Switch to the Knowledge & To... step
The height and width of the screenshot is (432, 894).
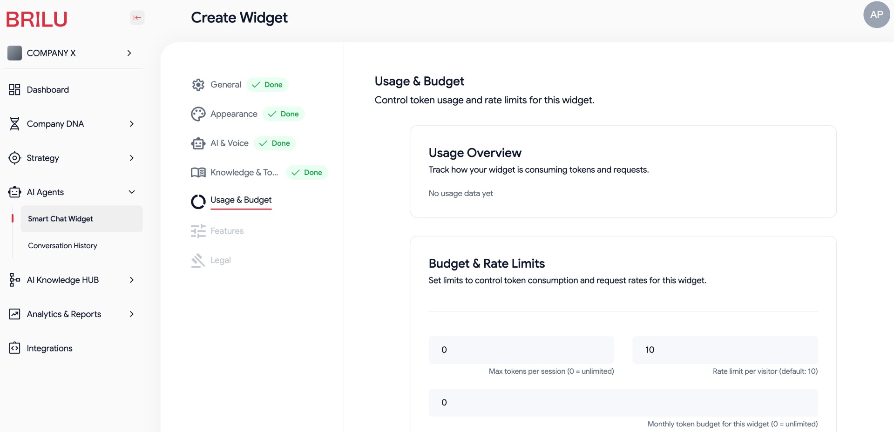tap(244, 173)
